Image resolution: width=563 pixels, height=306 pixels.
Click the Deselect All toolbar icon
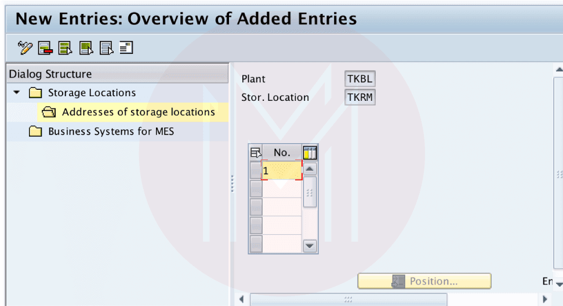[106, 48]
